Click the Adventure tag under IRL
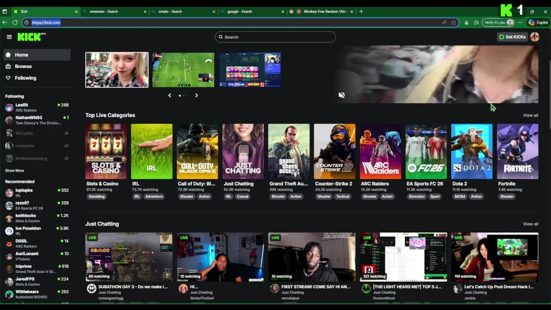 pyautogui.click(x=154, y=196)
